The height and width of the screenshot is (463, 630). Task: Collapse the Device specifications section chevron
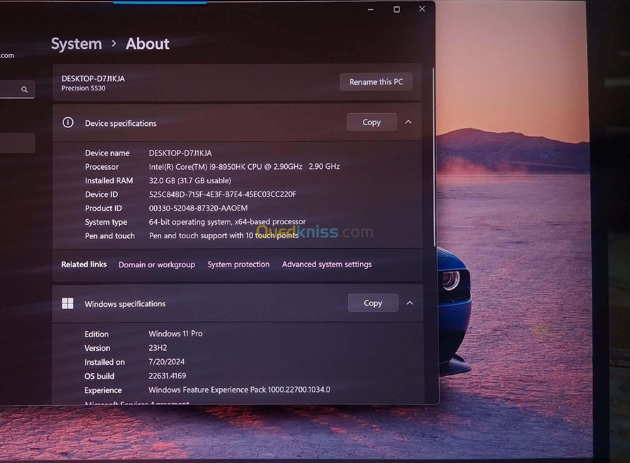point(408,122)
